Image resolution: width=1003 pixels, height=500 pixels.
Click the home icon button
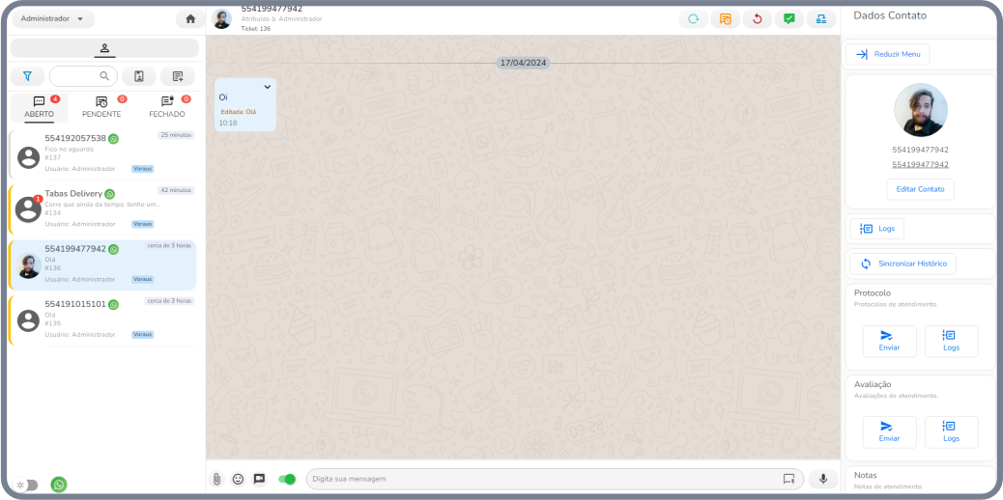click(190, 19)
